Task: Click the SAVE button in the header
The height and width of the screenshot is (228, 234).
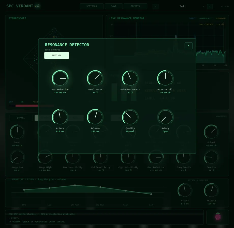Action: coord(114,6)
